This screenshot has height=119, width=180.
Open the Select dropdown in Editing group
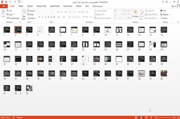[164, 18]
